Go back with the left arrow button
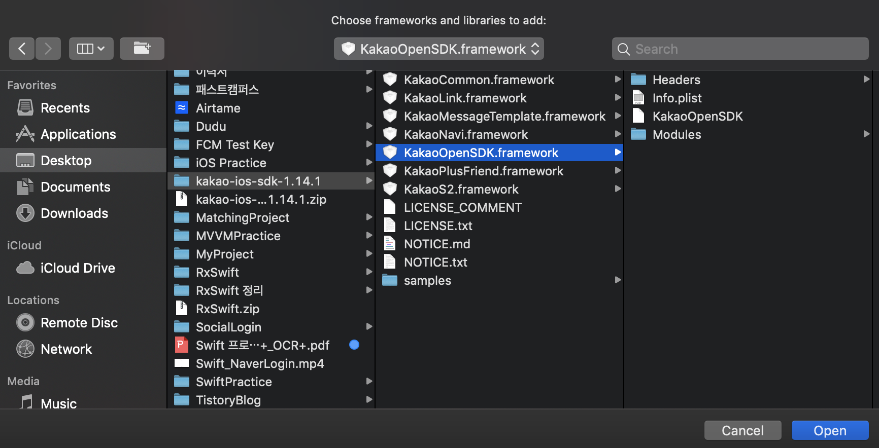The image size is (879, 448). pos(22,49)
